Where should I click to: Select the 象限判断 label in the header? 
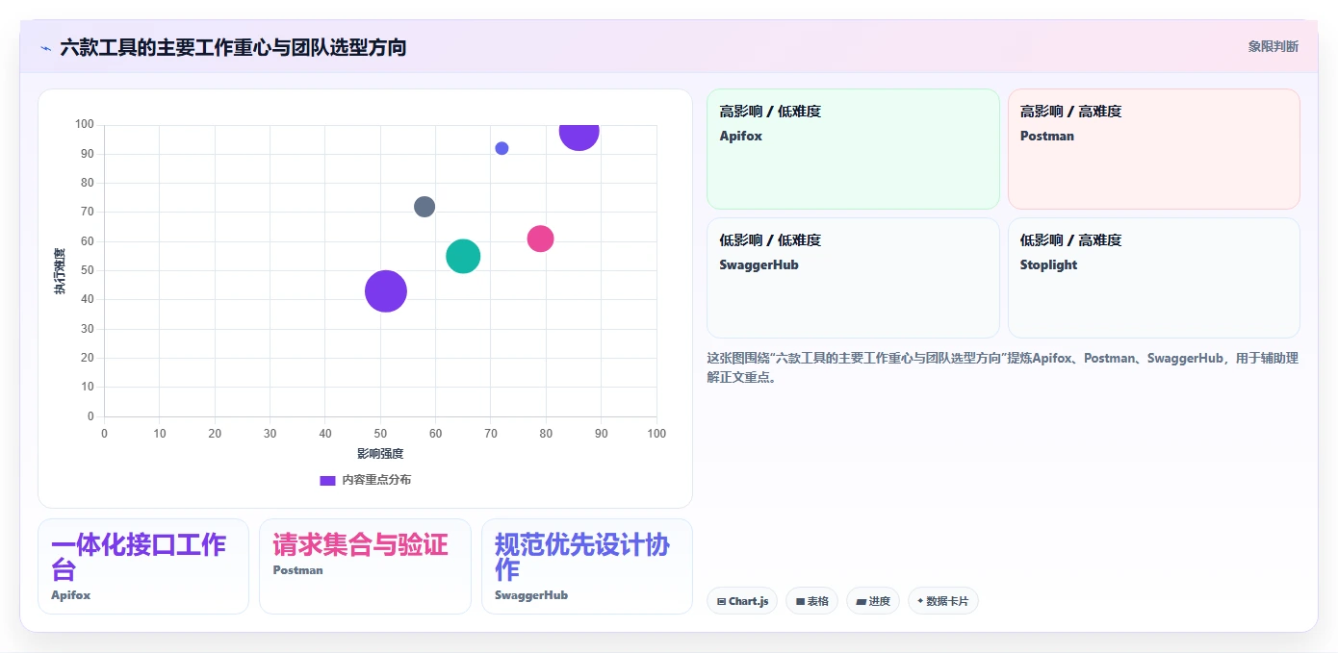1273,46
